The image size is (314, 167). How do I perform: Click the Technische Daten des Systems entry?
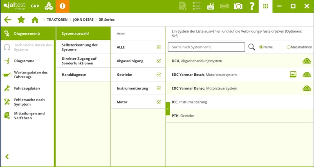pyautogui.click(x=27, y=47)
